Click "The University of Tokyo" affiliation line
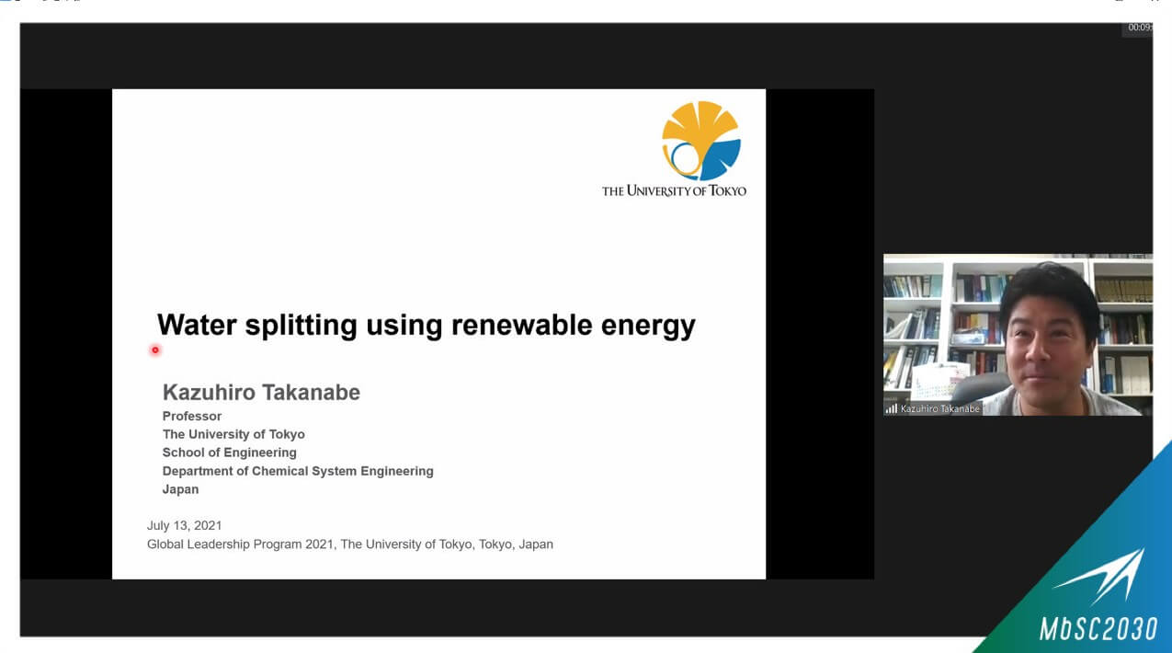Screen dimensions: 1172x653 pos(233,434)
